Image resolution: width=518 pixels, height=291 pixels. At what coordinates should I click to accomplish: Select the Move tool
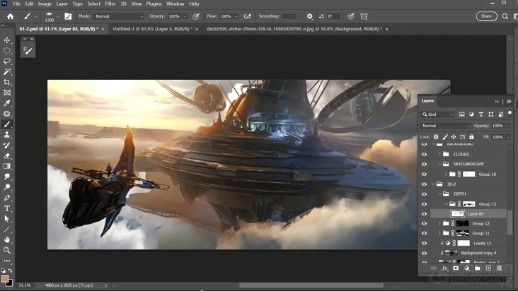[7, 40]
